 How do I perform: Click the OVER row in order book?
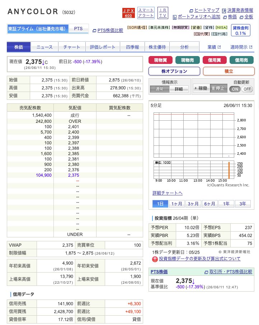75,121
